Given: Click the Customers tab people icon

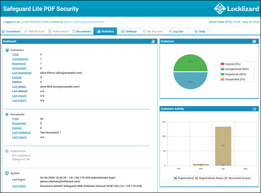Looking at the screenshot, I should coord(3,31).
